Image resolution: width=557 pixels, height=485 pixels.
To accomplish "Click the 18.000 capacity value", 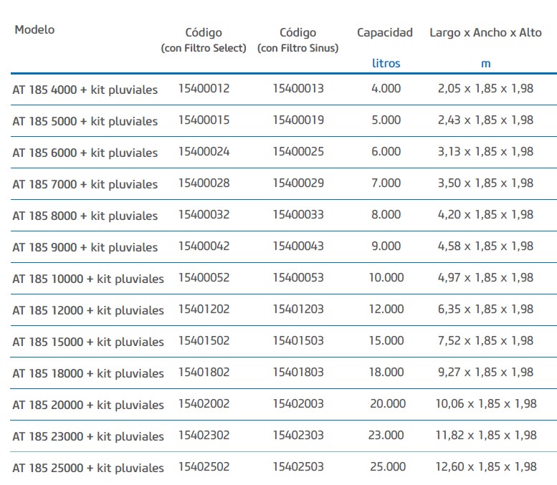I will (386, 373).
